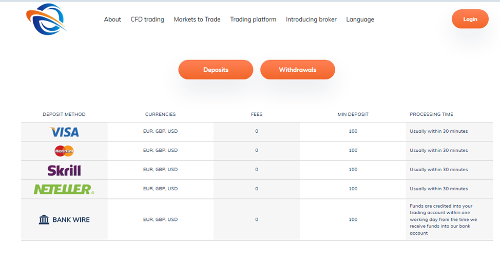Click the VISA payment logo
The height and width of the screenshot is (265, 500).
click(64, 132)
